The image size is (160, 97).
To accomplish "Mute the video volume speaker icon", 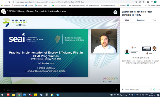I will (8, 90).
